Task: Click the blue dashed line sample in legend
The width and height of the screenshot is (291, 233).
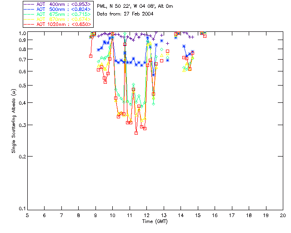Action: (29, 9)
